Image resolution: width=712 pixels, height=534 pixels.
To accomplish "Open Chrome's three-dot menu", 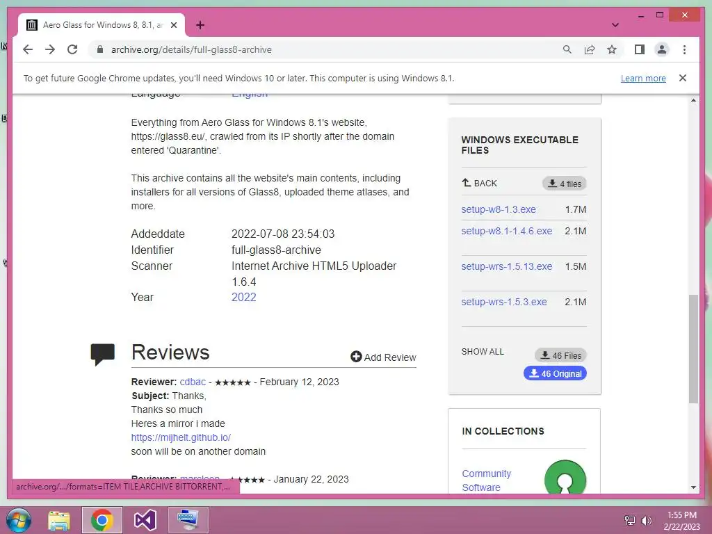I will [x=684, y=49].
